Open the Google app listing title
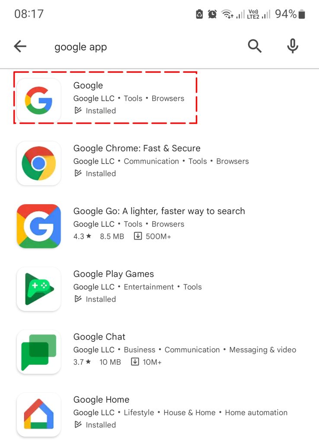 coord(88,86)
